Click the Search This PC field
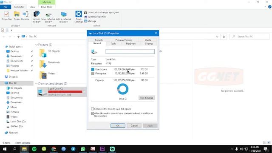272x153 pixels. 249,37
